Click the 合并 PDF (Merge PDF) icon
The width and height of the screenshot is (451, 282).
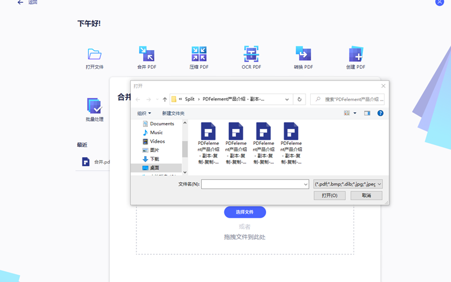(x=147, y=54)
